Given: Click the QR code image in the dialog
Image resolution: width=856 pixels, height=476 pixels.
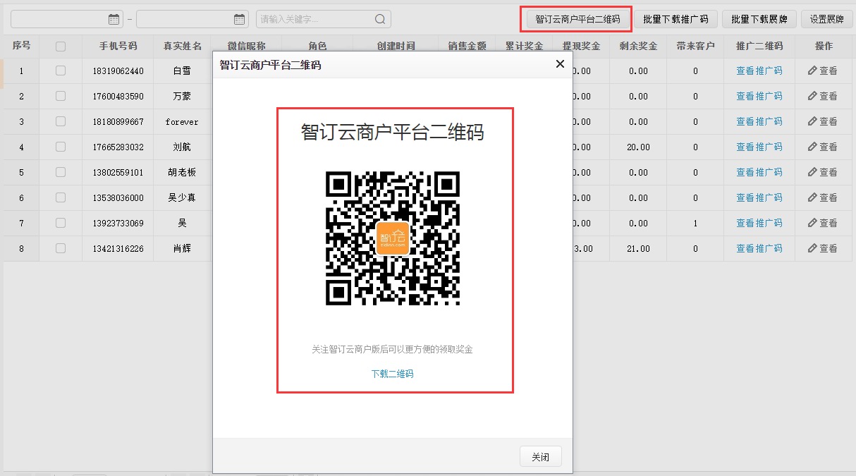Looking at the screenshot, I should point(393,238).
